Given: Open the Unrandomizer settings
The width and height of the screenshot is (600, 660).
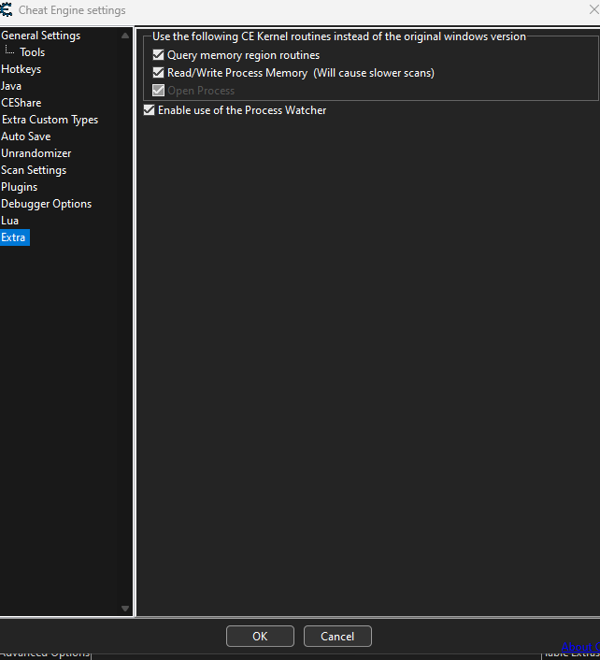Looking at the screenshot, I should [36, 153].
